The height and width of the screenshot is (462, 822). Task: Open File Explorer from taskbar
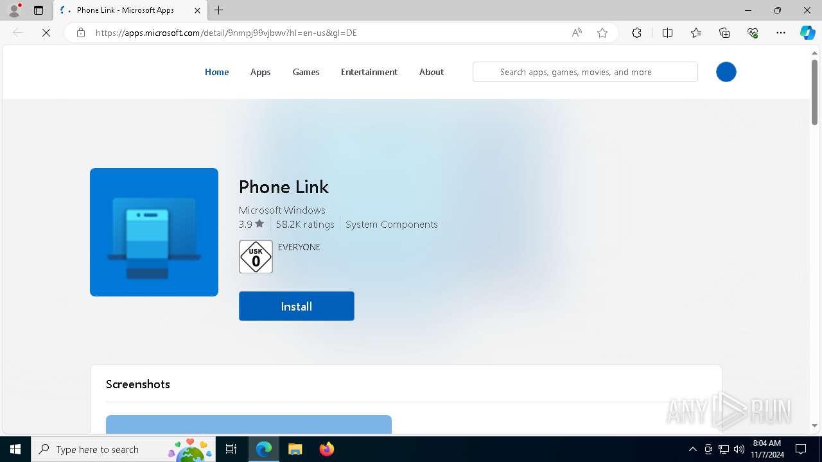coord(295,449)
